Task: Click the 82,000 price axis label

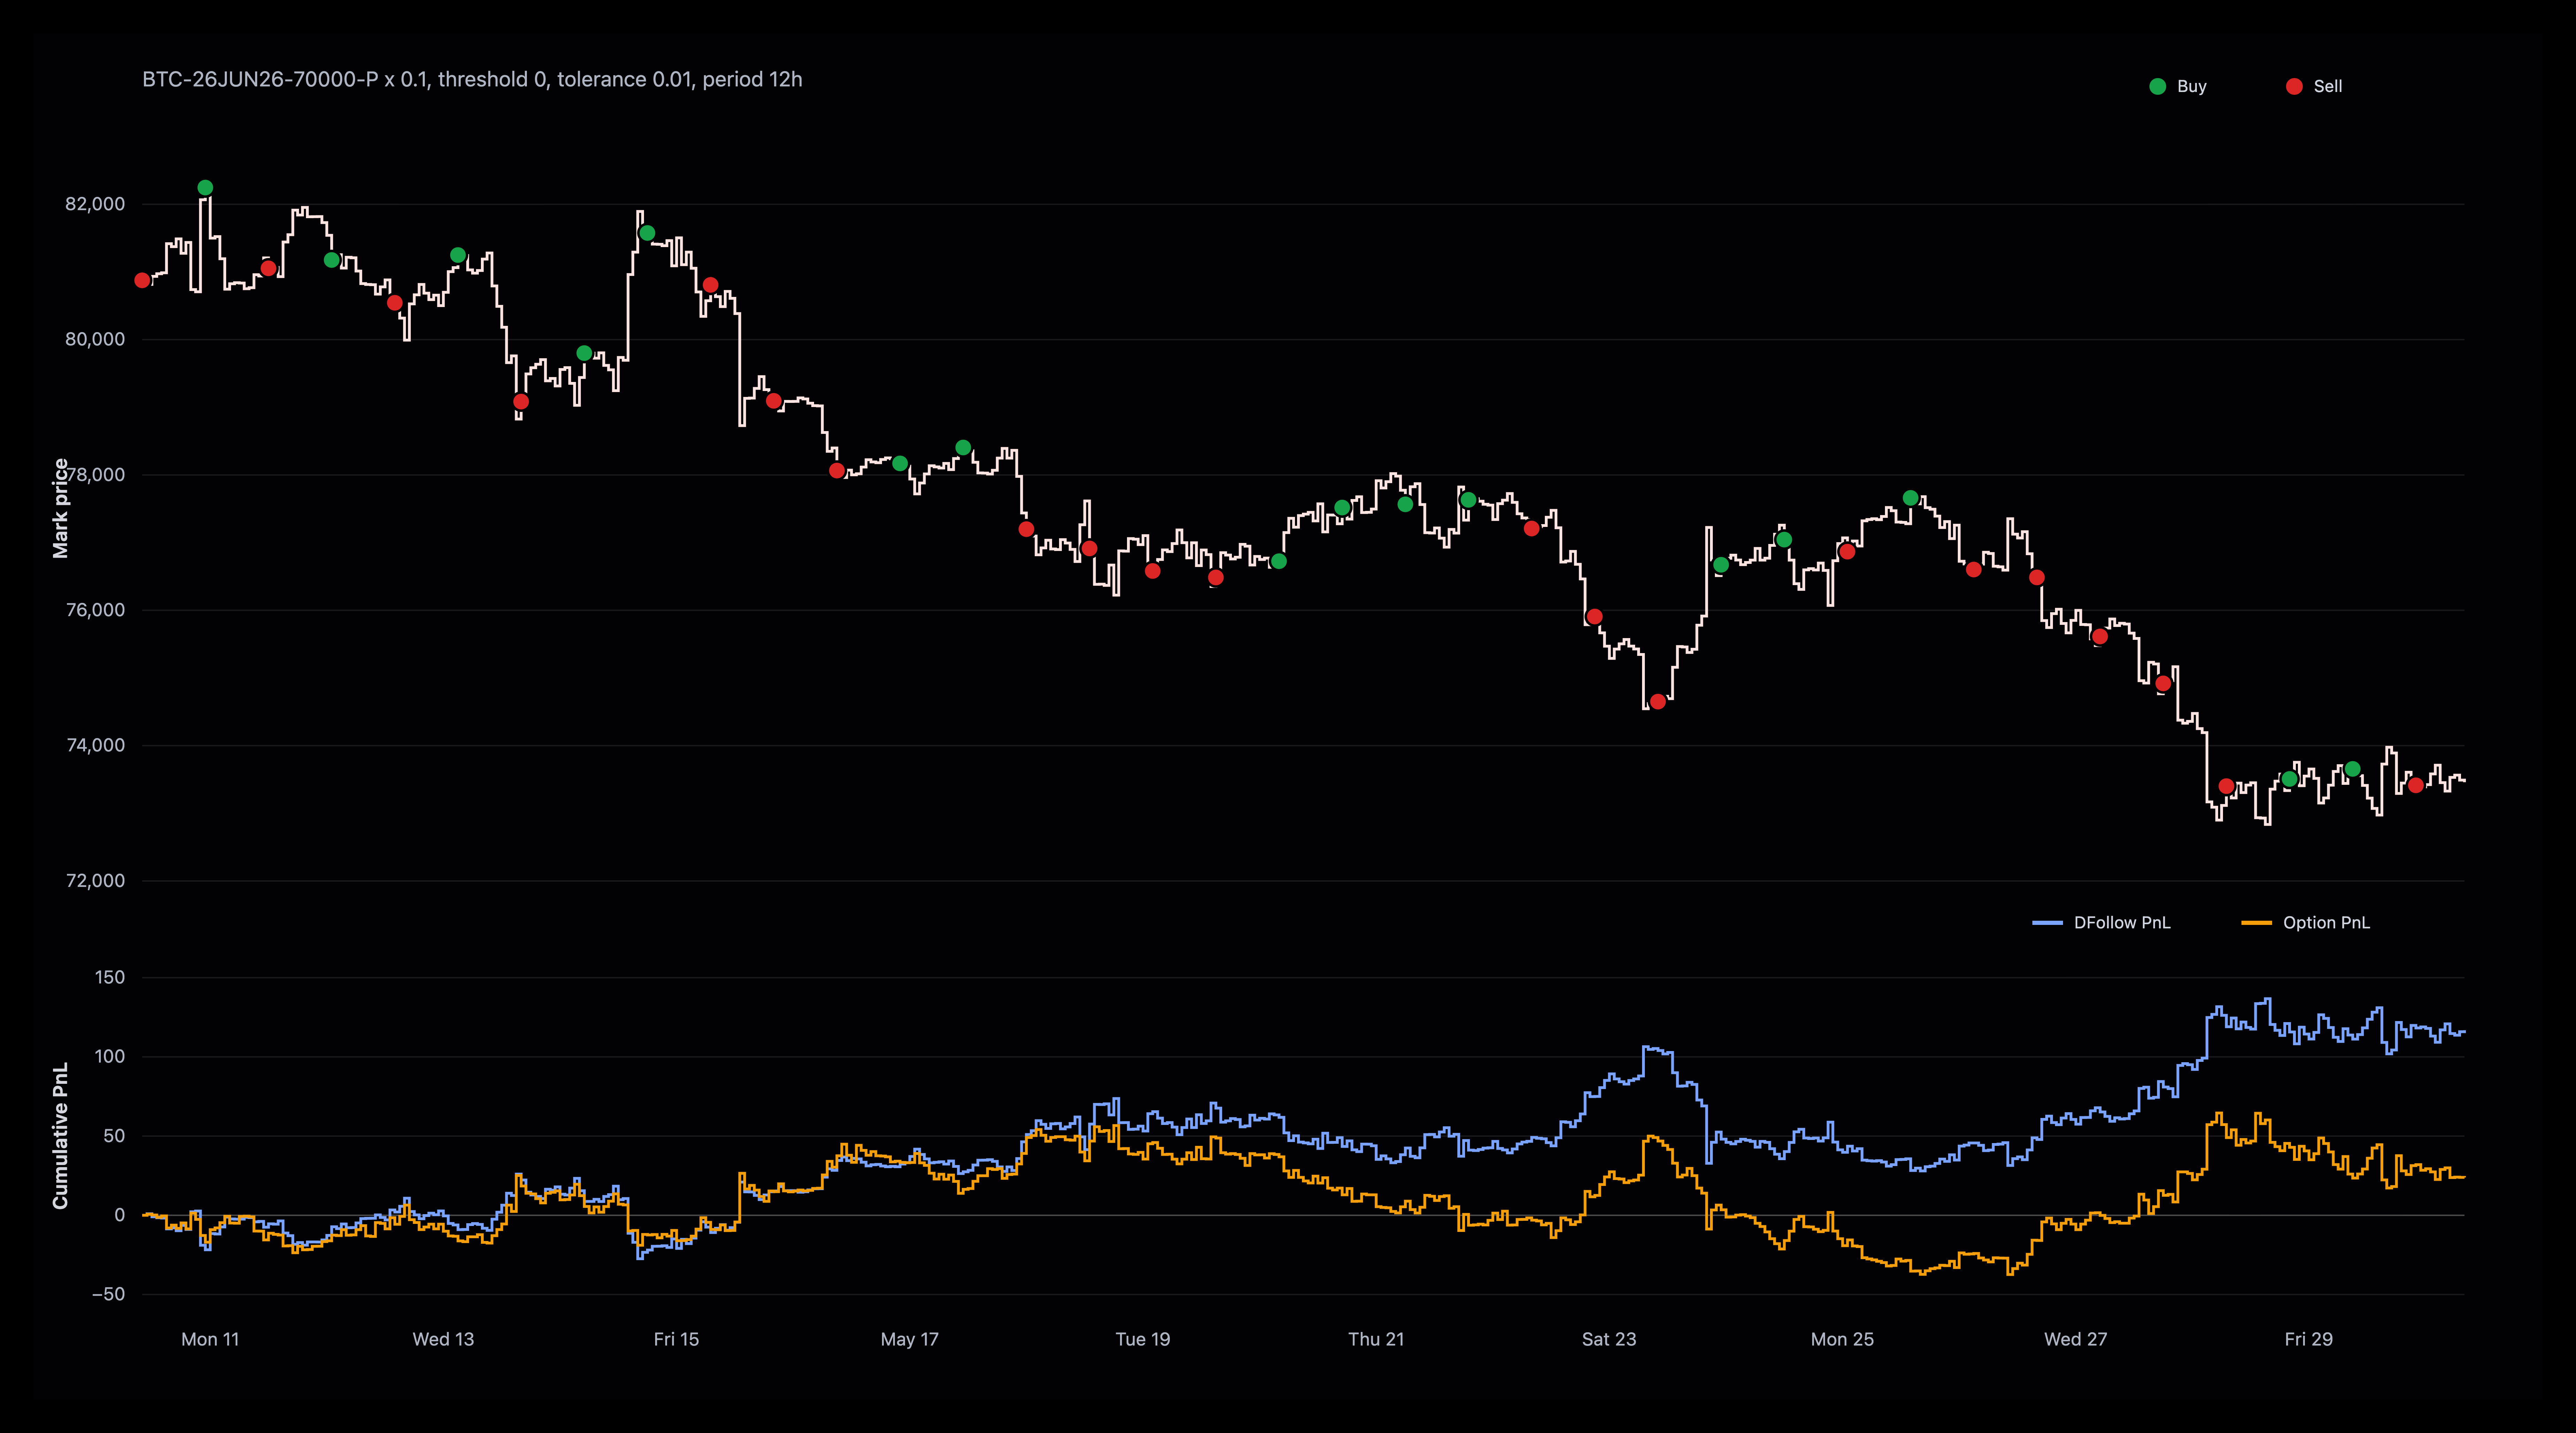Action: [95, 204]
